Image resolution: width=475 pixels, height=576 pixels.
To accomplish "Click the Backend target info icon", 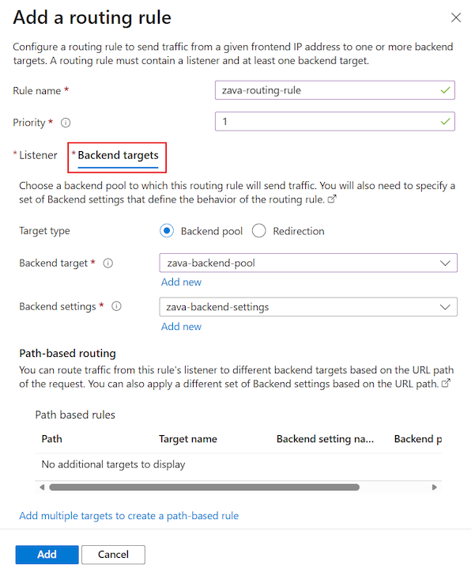I will point(107,263).
